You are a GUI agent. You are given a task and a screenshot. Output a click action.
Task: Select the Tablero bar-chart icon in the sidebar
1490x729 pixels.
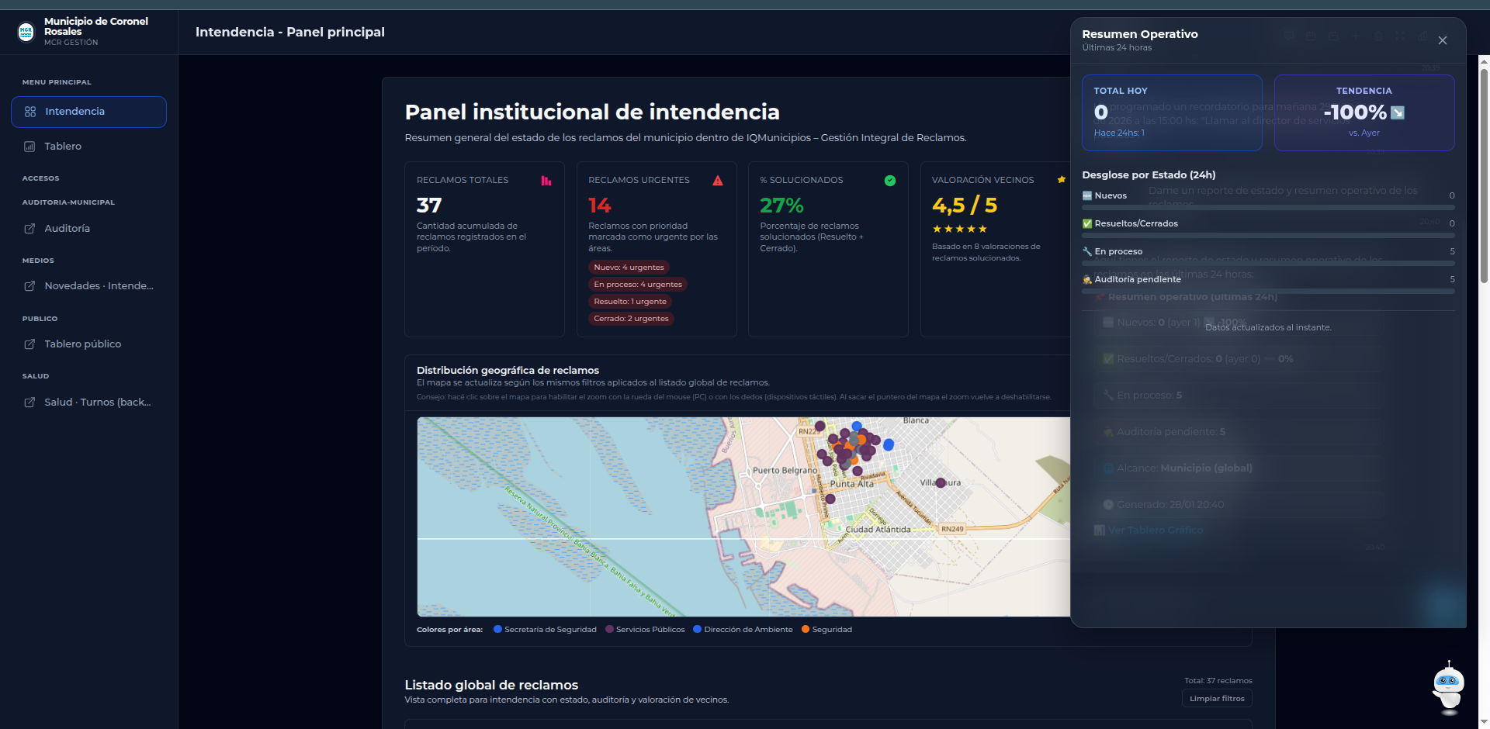(x=31, y=146)
